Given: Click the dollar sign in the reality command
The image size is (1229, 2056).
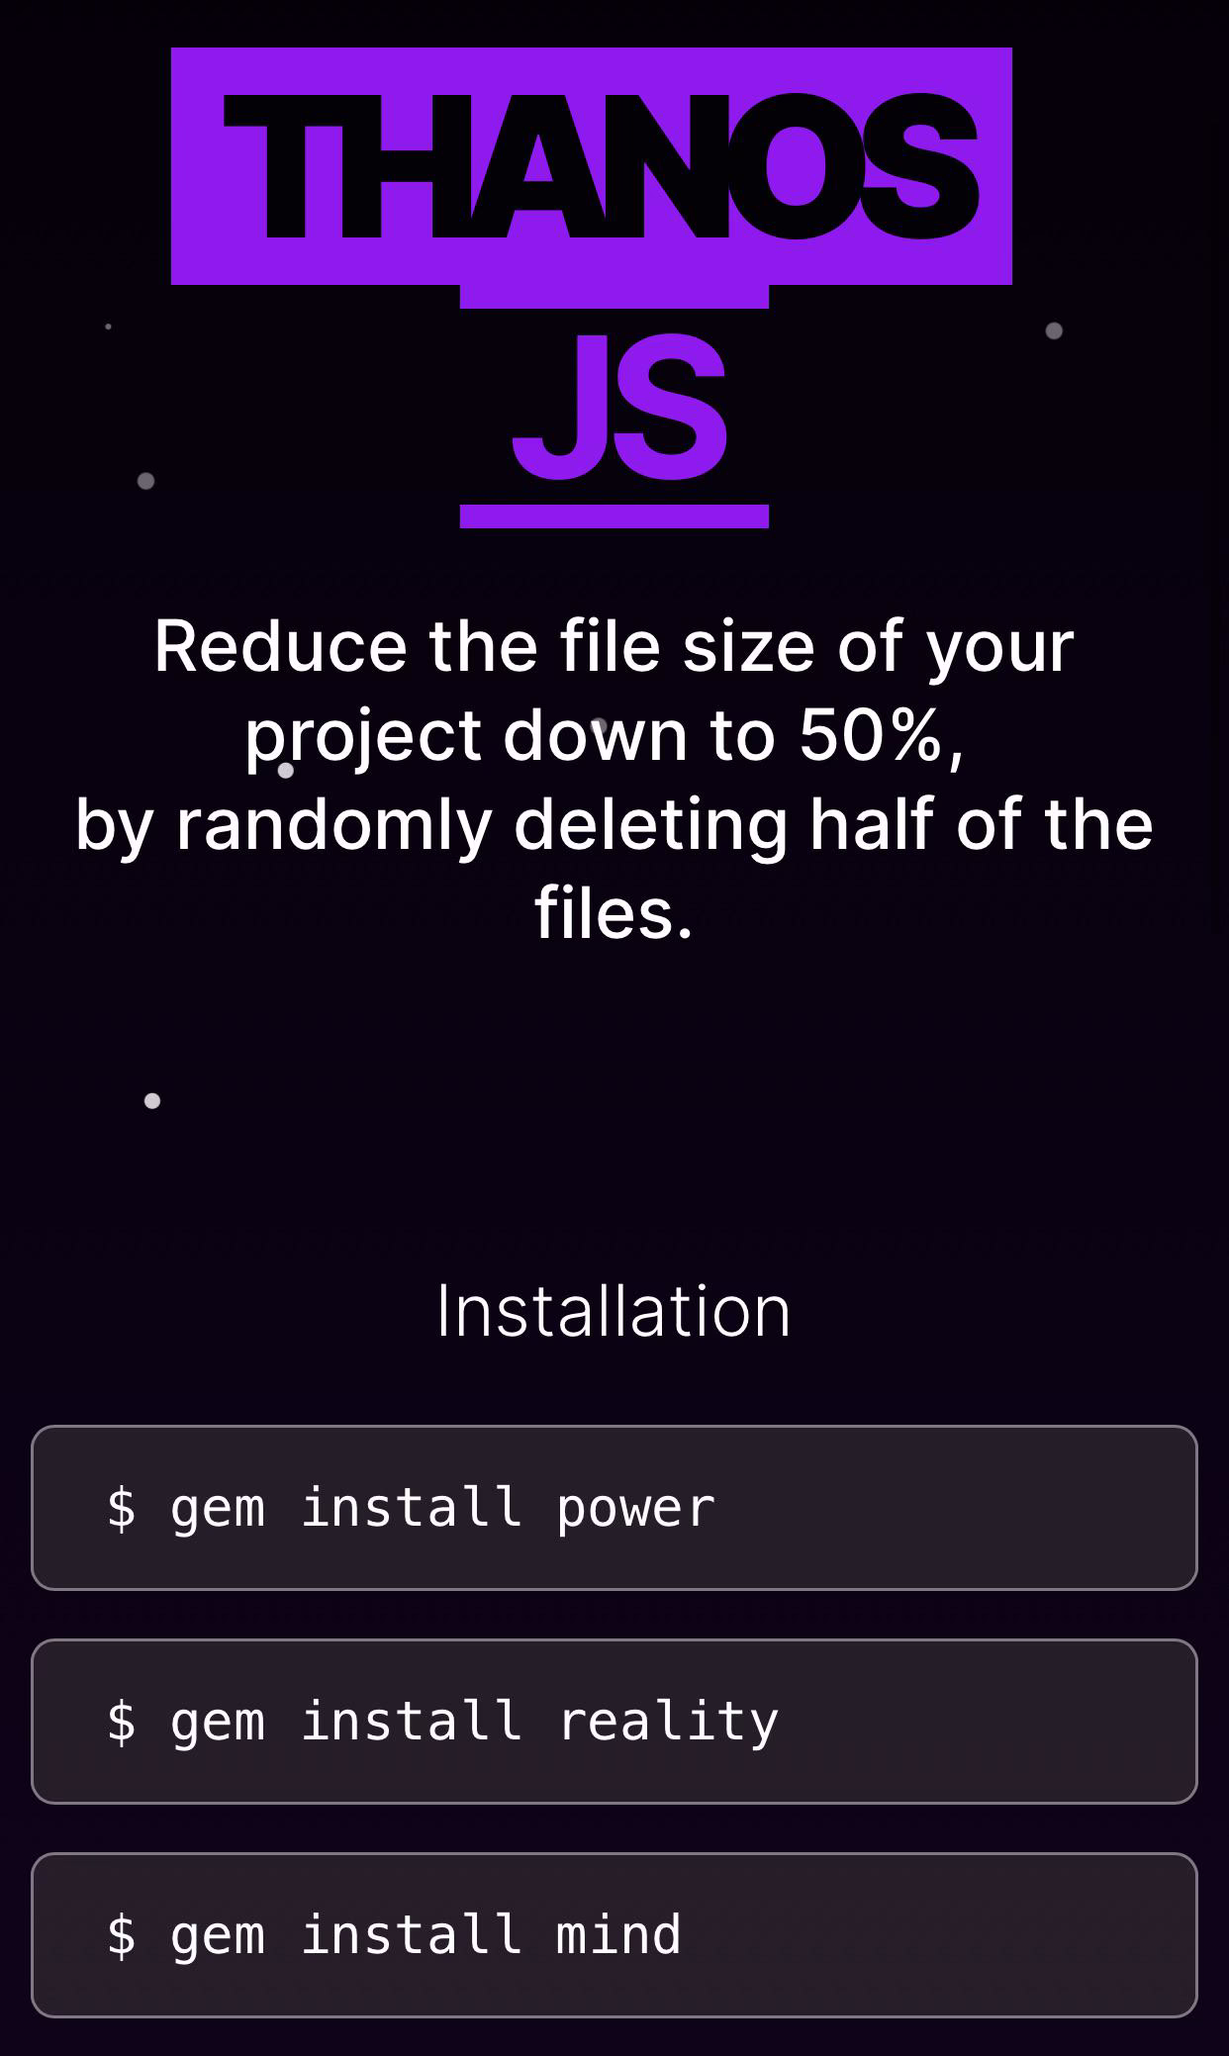Looking at the screenshot, I should tap(122, 1722).
